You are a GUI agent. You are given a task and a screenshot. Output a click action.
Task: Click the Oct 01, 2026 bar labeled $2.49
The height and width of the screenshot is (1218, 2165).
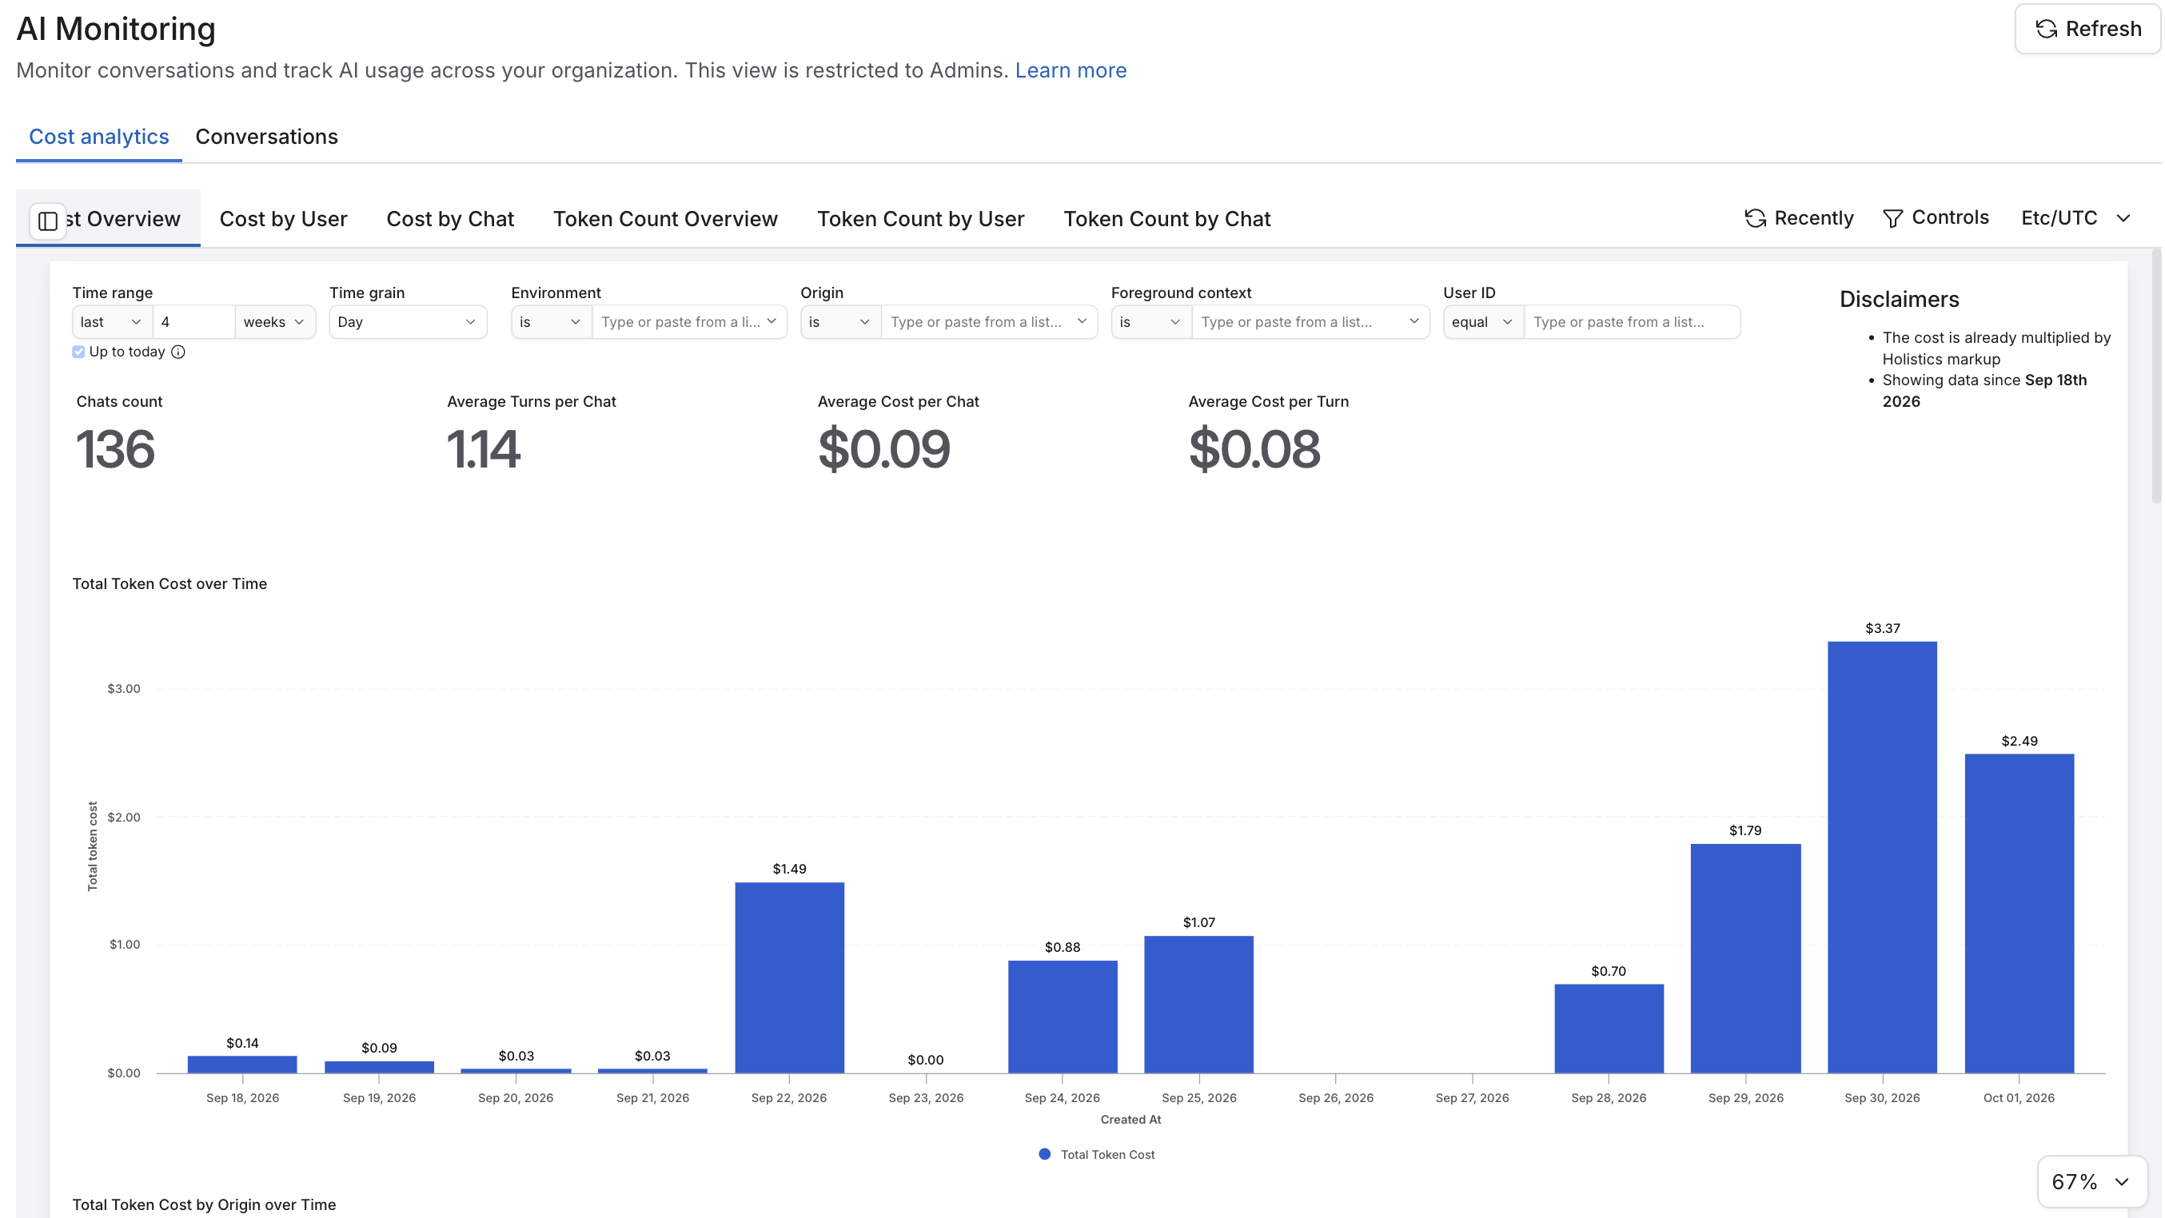(2019, 913)
